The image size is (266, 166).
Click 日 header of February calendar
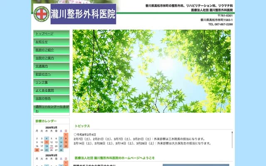coord(66,131)
